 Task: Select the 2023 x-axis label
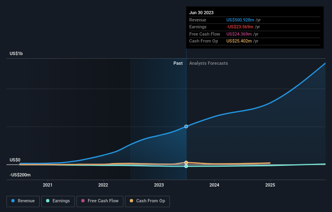click(159, 185)
